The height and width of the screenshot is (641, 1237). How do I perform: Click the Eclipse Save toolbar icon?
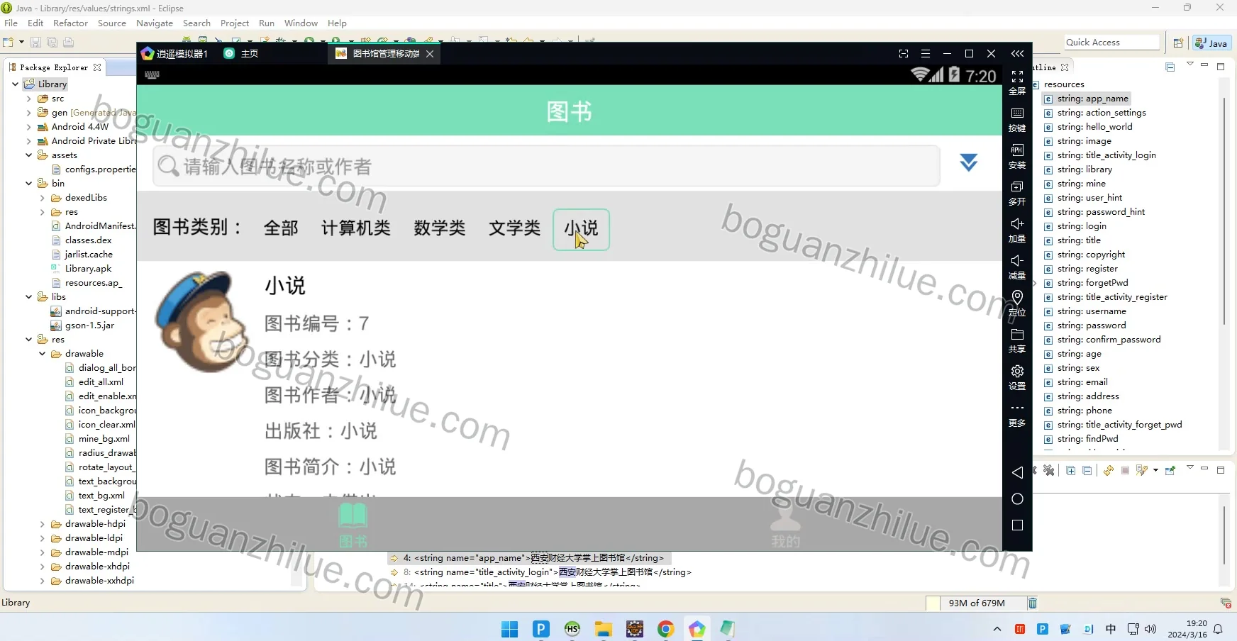click(35, 43)
